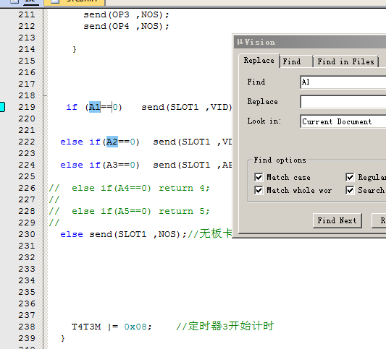Image resolution: width=386 pixels, height=349 pixels.
Task: Open the Look in Current Document combo box
Action: tap(343, 121)
